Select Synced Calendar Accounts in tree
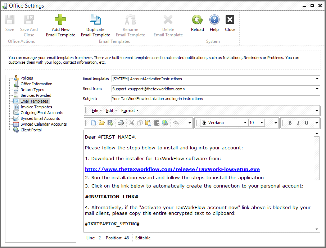 tap(44, 124)
